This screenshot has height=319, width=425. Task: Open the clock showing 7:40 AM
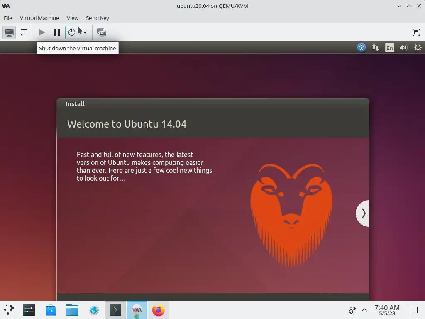coord(387,310)
